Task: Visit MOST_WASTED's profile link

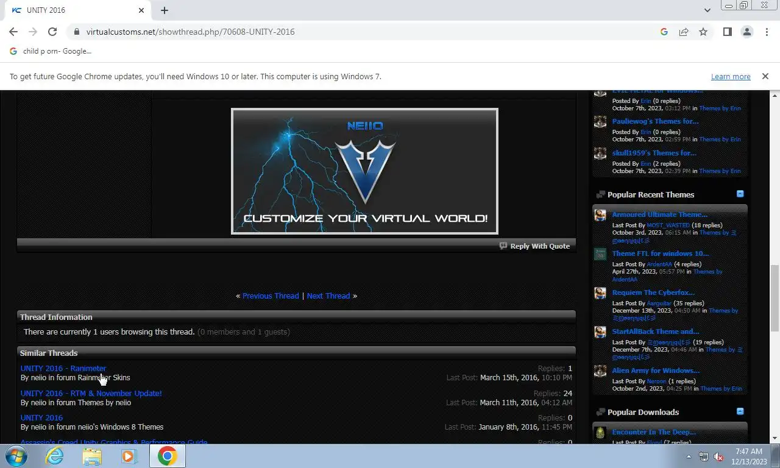Action: click(x=668, y=225)
